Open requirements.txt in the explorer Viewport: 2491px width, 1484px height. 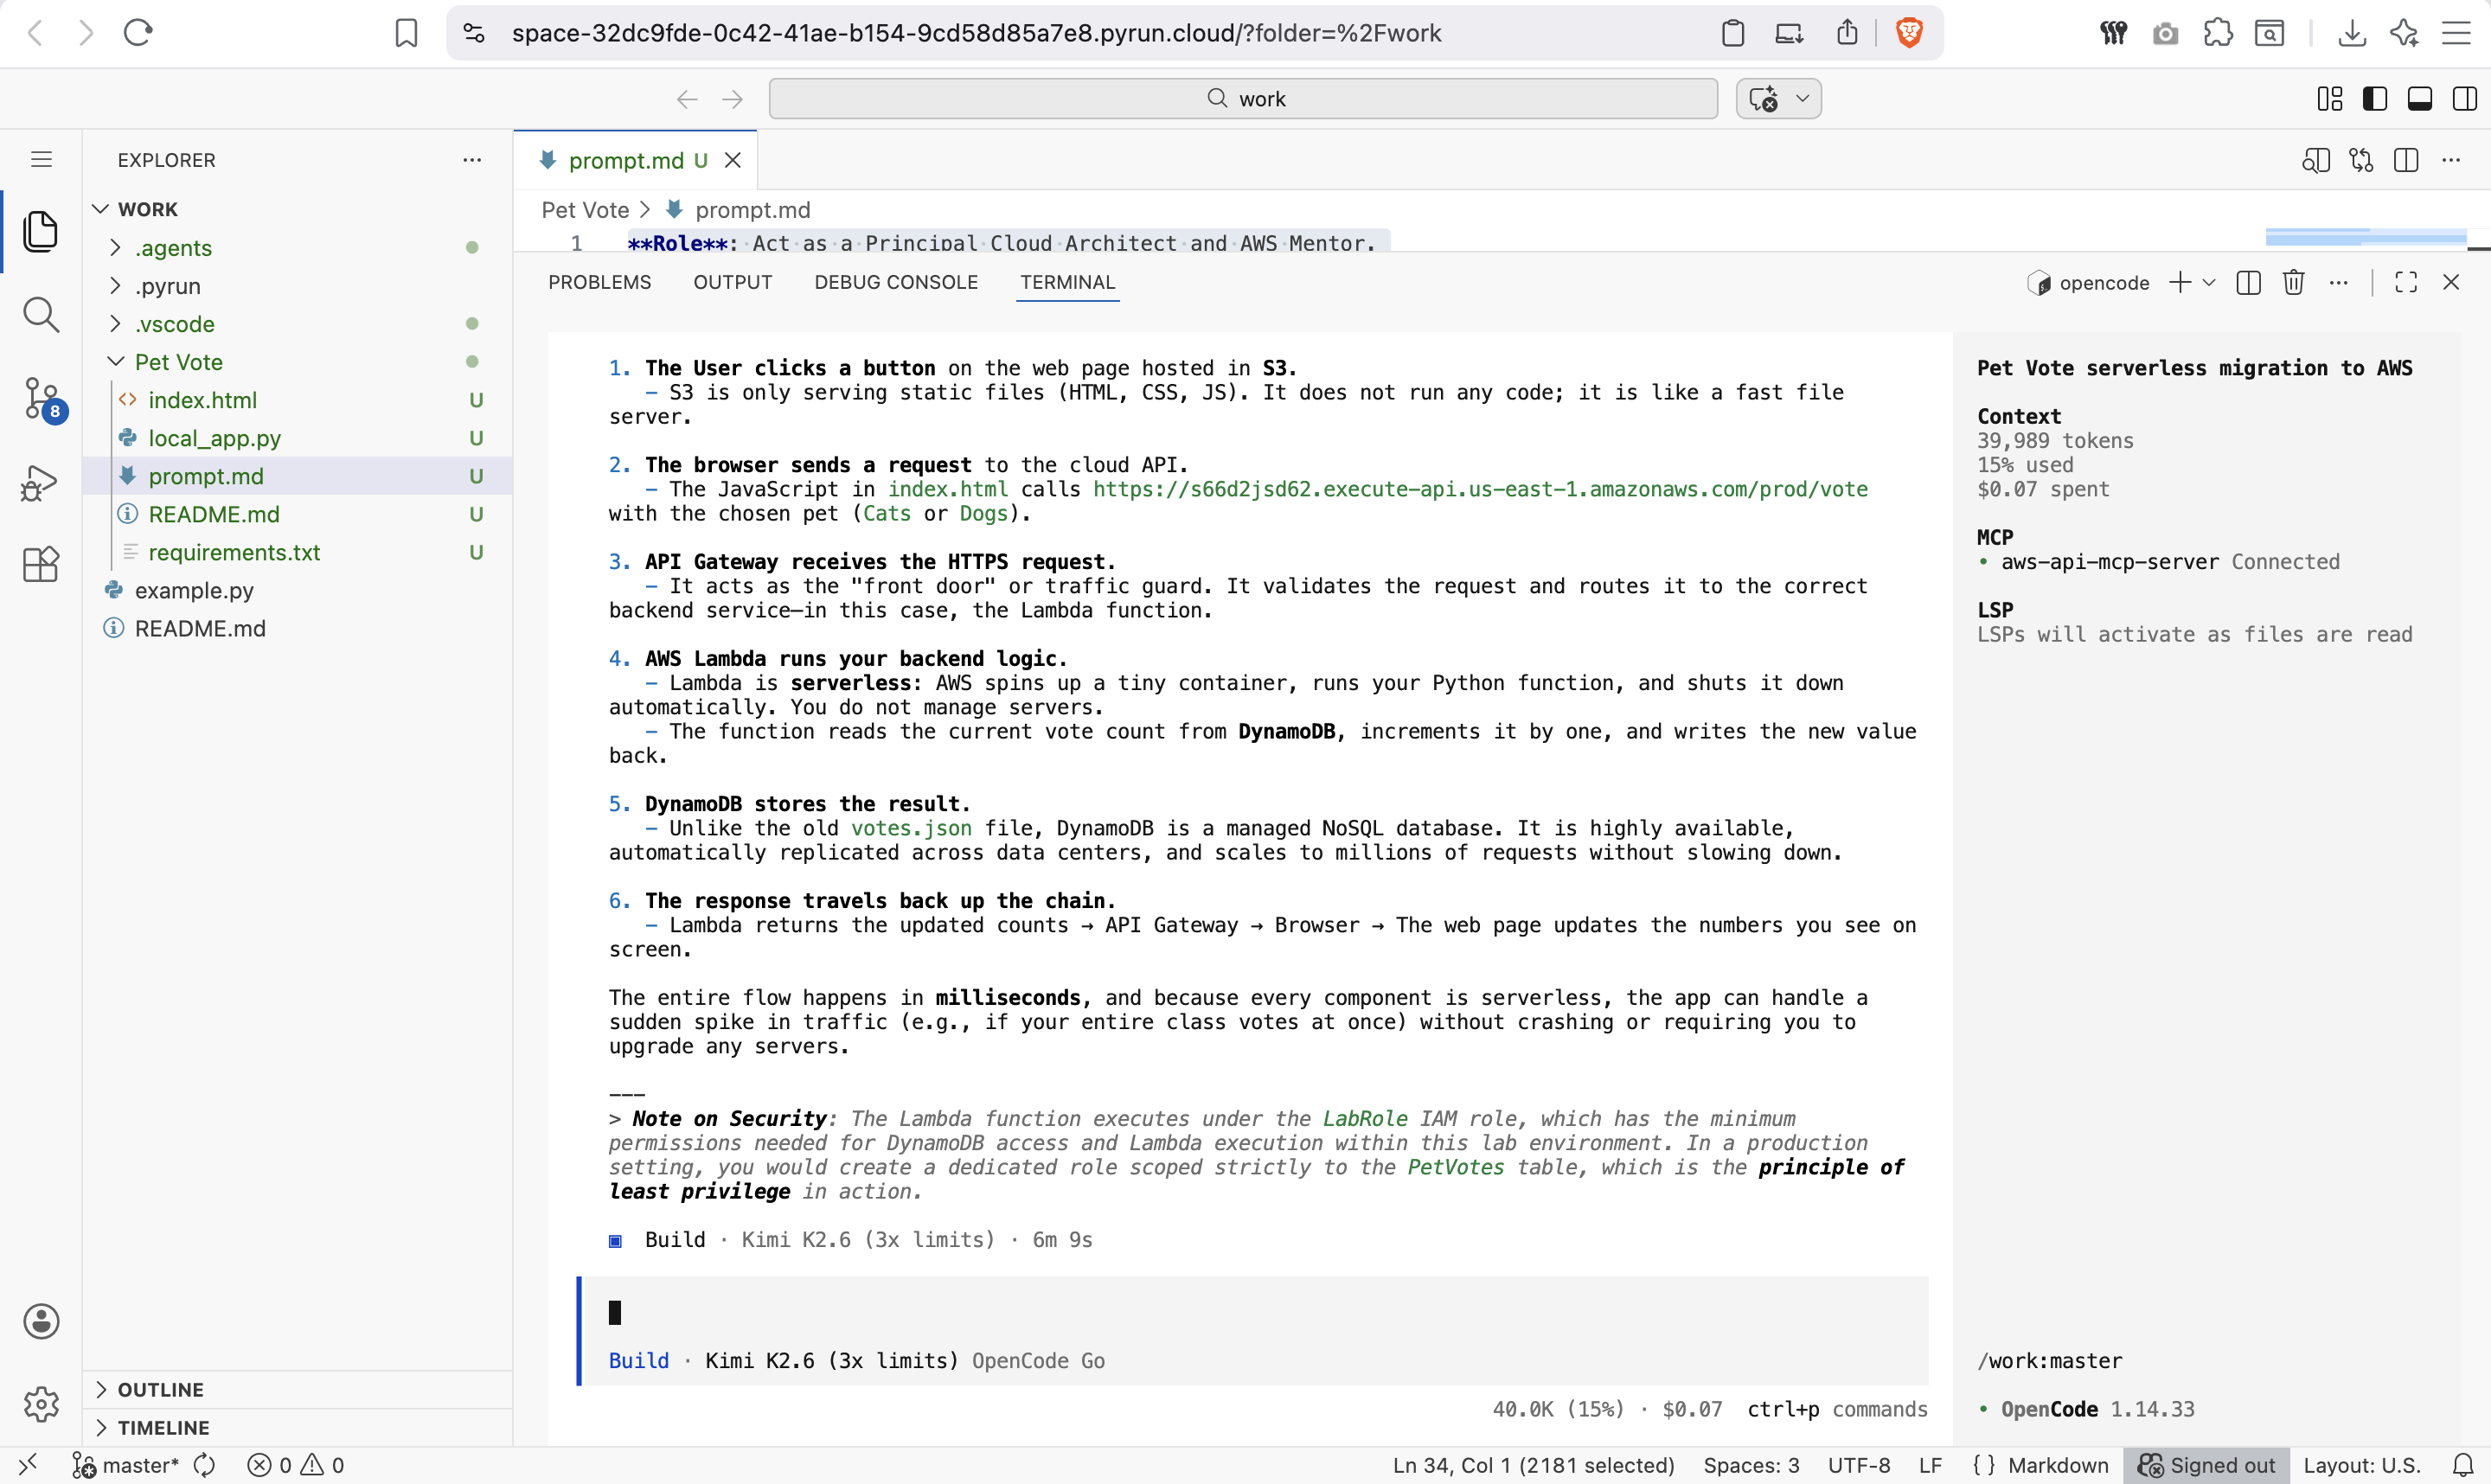[298, 552]
